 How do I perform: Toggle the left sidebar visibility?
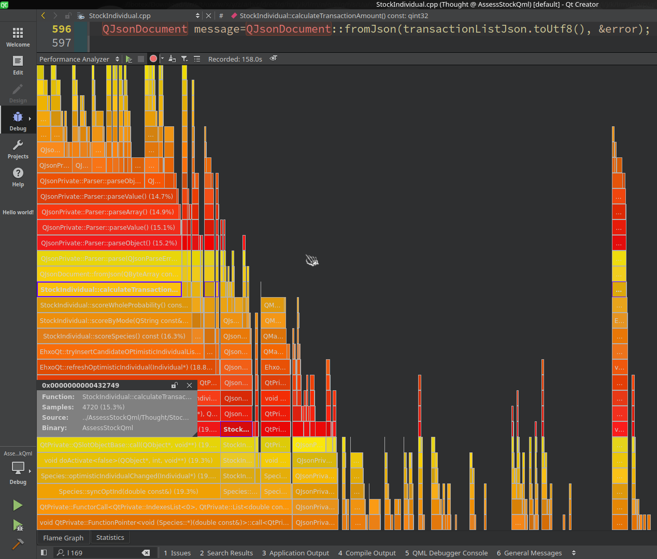click(x=44, y=553)
